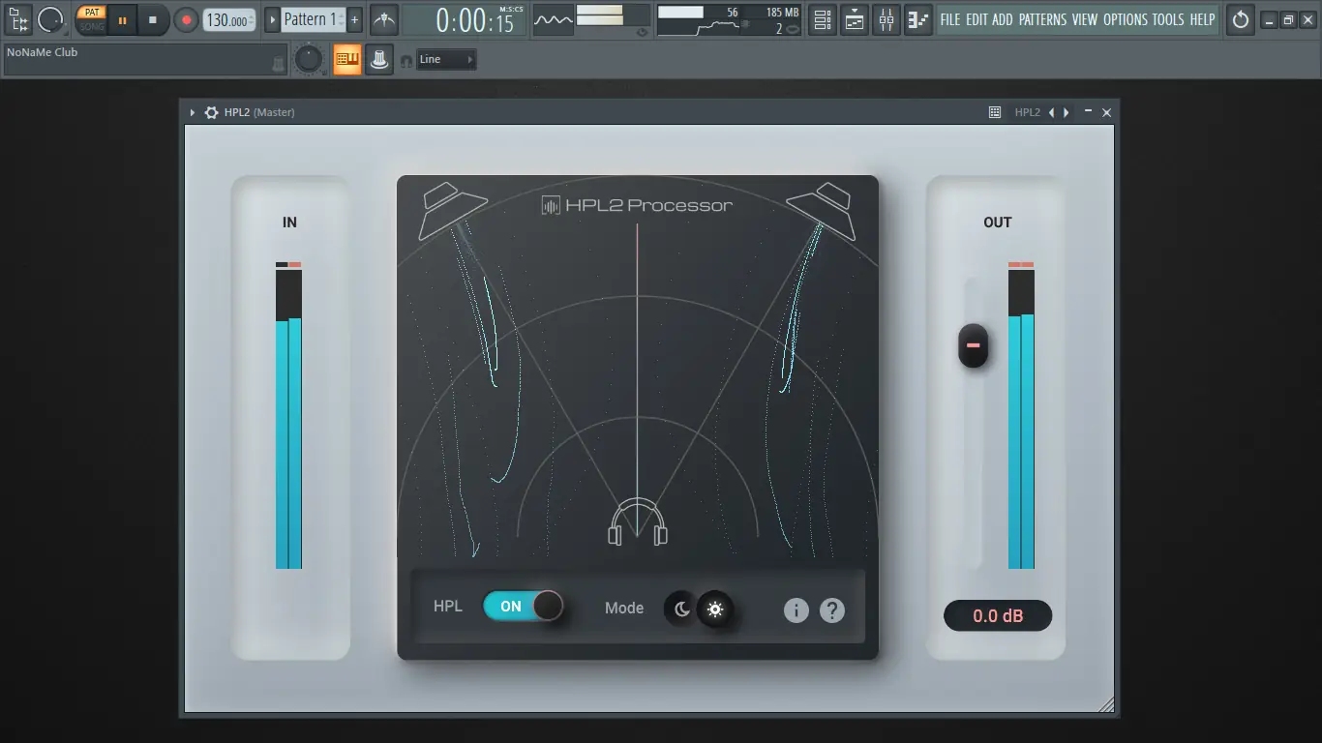This screenshot has width=1322, height=743.
Task: Click the OUT gain slider handle
Action: (974, 345)
